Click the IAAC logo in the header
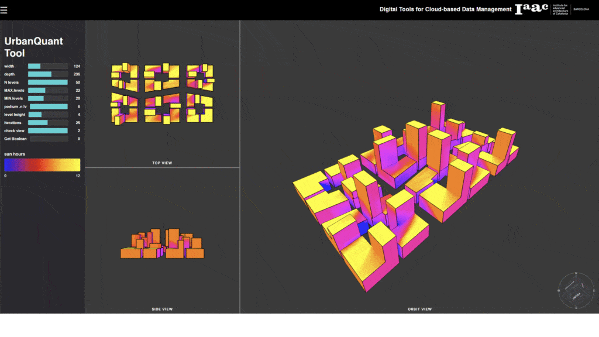 (531, 9)
